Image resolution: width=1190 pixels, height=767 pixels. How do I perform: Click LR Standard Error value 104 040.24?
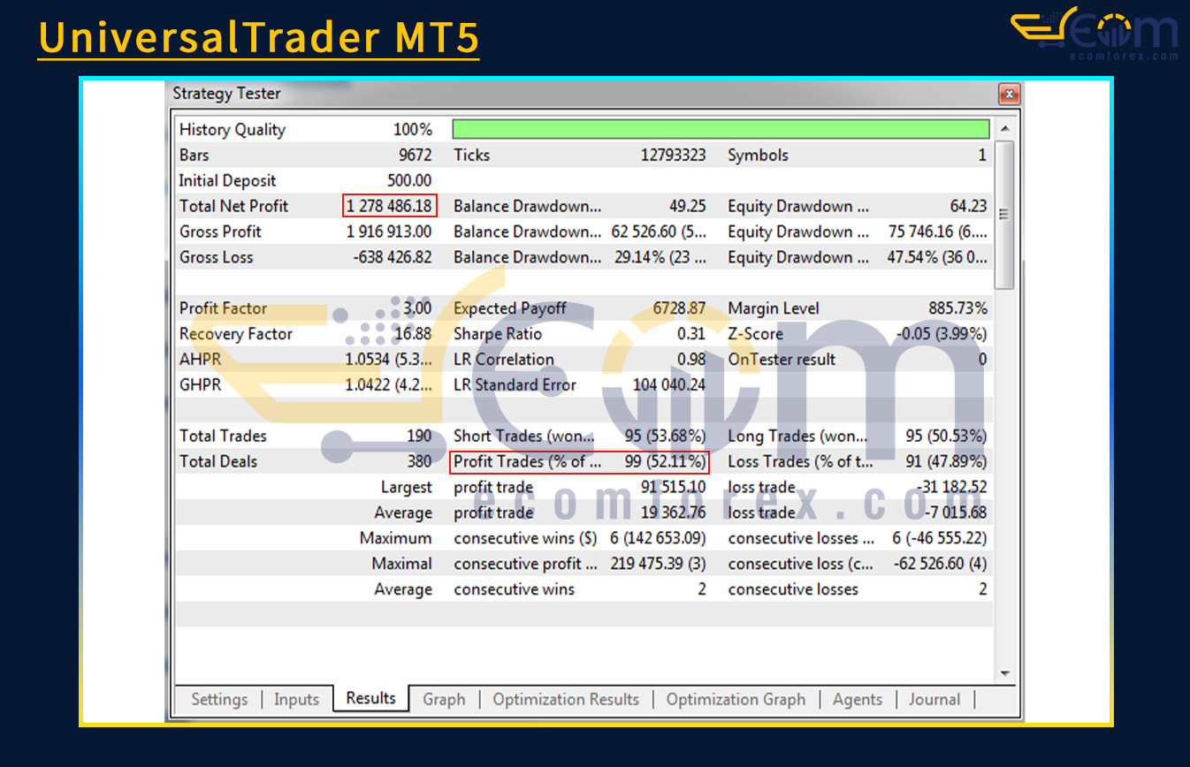[669, 385]
